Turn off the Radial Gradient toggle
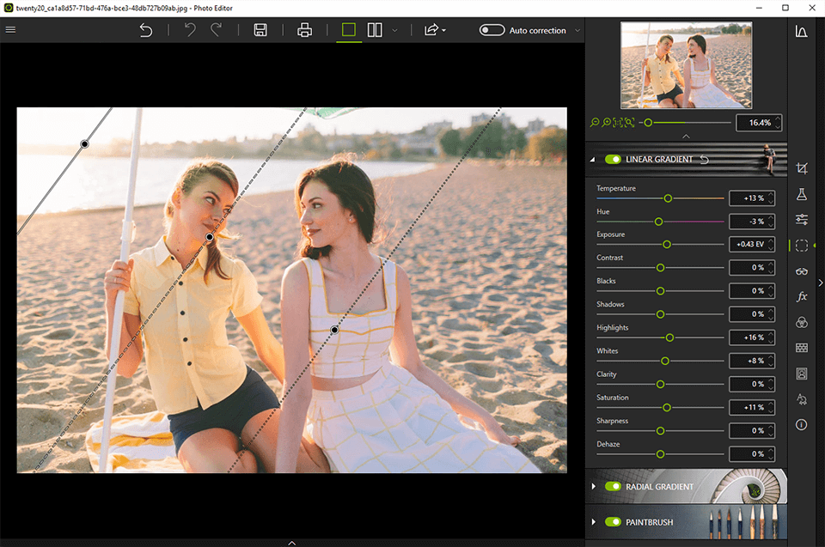The image size is (825, 547). coord(613,487)
